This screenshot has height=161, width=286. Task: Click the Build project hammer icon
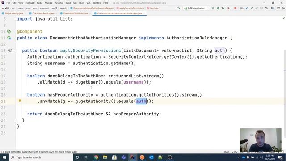pyautogui.click(x=179, y=8)
